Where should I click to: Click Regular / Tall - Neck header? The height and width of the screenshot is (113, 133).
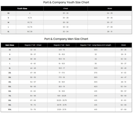[62, 45]
